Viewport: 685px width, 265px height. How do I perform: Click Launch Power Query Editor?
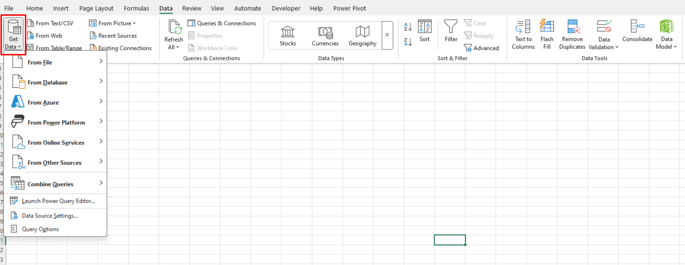pyautogui.click(x=58, y=201)
